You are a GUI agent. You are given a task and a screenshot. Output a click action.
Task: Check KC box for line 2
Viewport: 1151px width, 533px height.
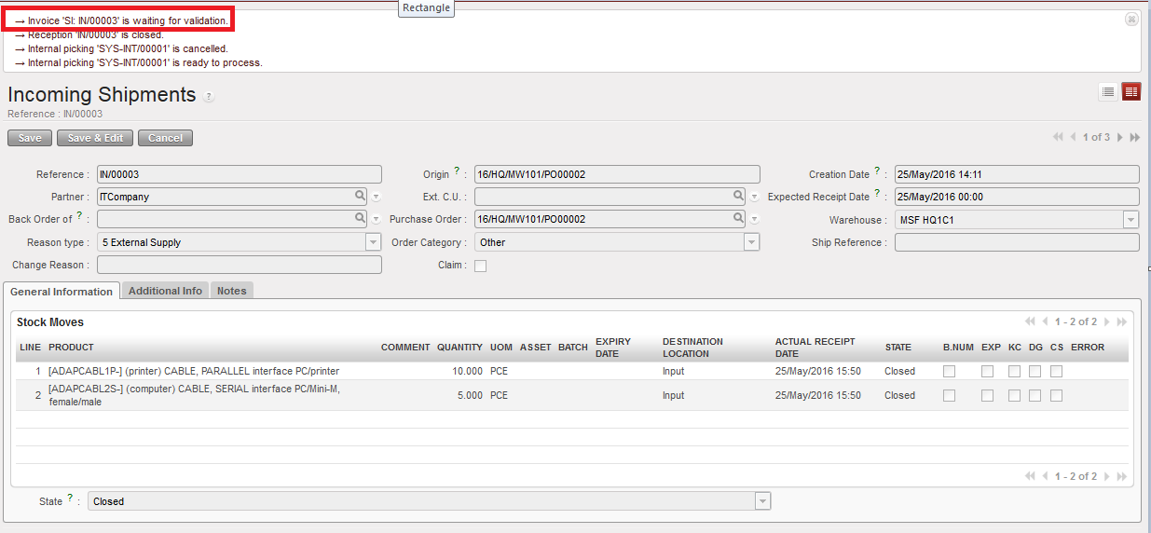coord(1014,395)
